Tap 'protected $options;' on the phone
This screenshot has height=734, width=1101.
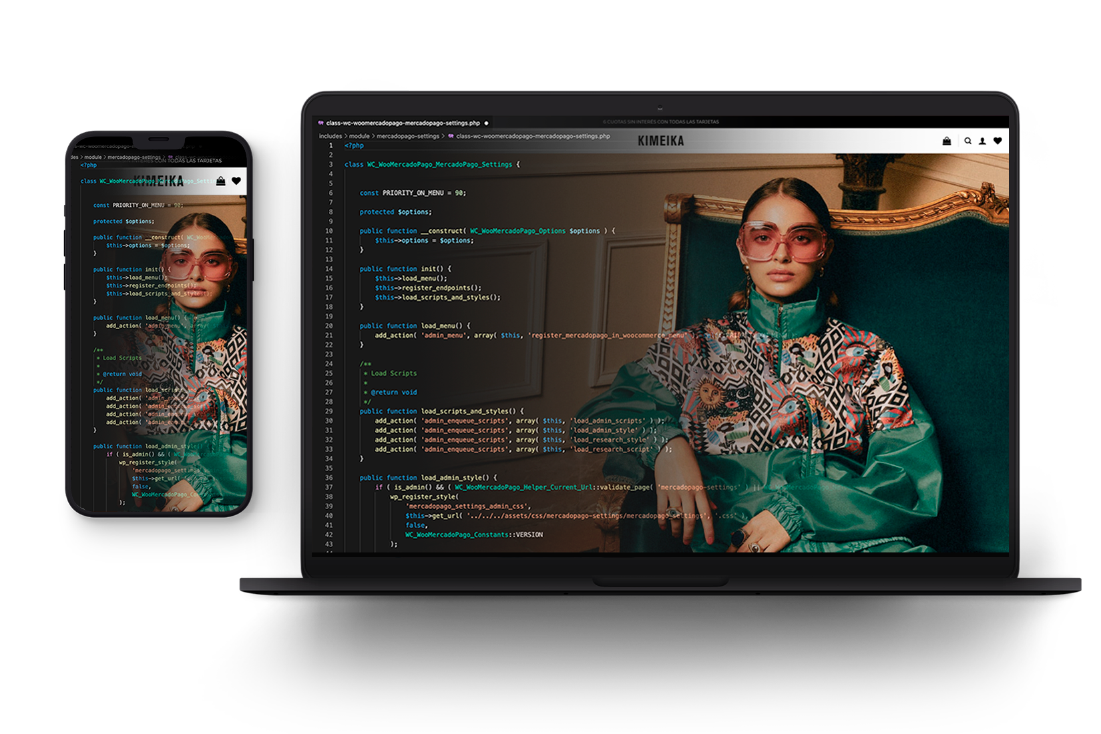pos(124,222)
